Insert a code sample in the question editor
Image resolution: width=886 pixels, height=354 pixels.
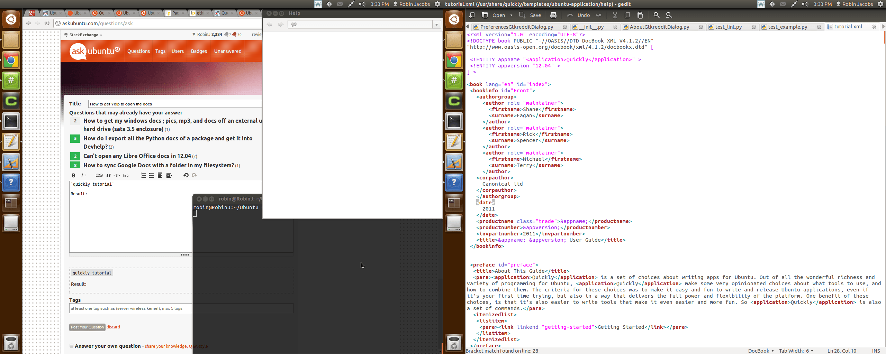117,175
